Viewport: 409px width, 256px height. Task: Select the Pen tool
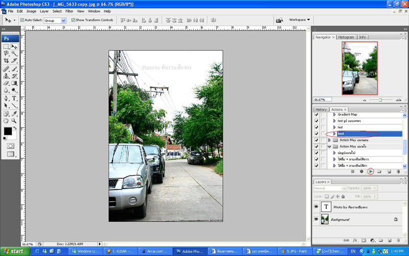[x=6, y=98]
